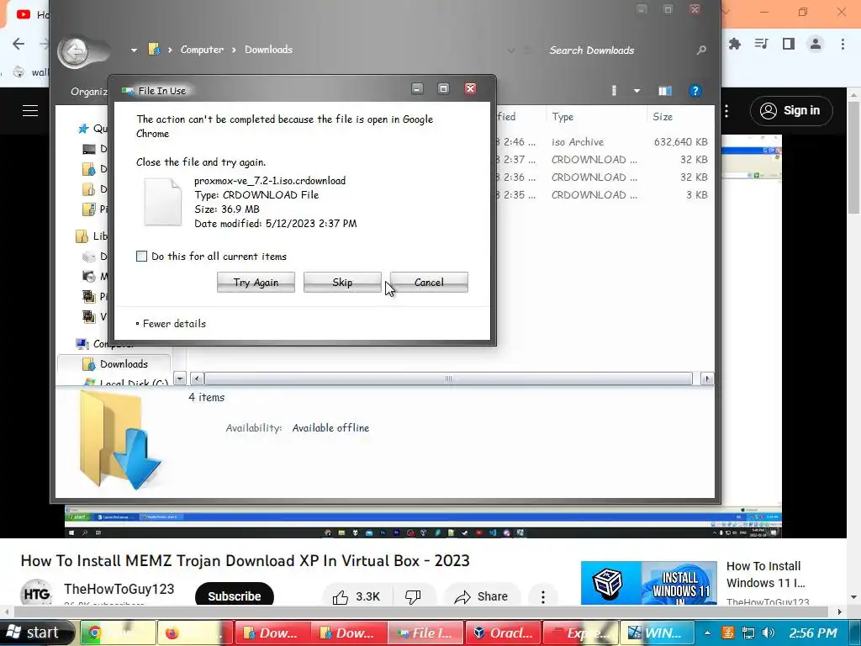
Task: Open the view options dropdown arrow in Explorer
Action: 637,91
